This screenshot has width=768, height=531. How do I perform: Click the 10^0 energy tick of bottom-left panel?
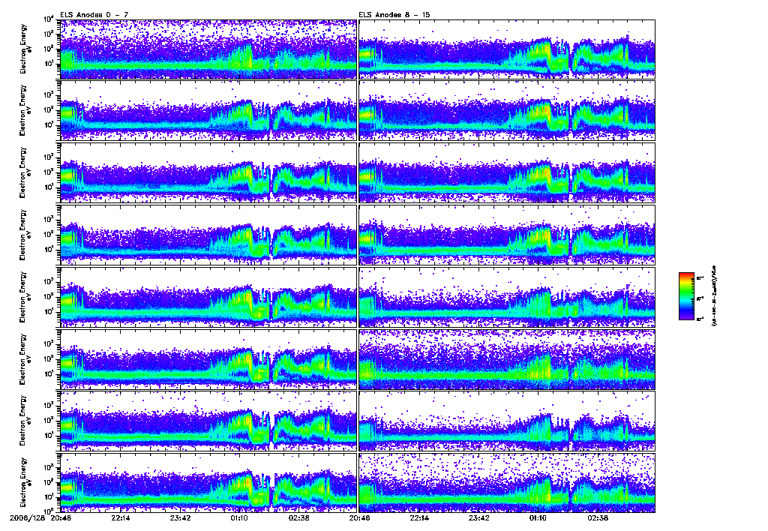click(x=49, y=511)
